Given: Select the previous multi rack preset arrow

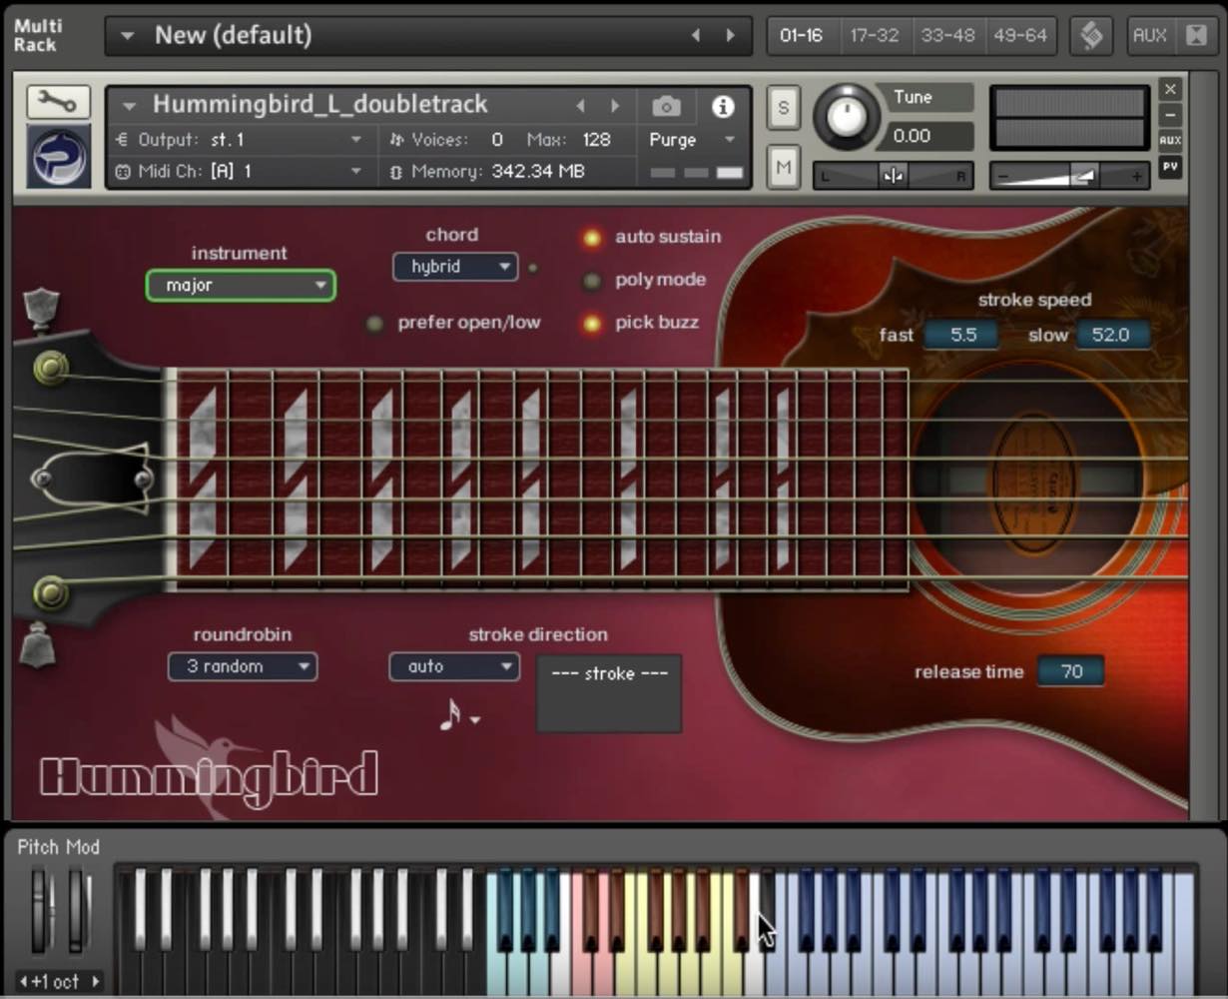Looking at the screenshot, I should click(x=696, y=36).
